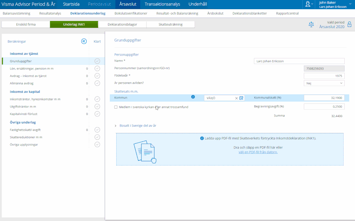This screenshot has width=355, height=221.
Task: Open the Är personen avliden dropdown
Action: (x=324, y=83)
